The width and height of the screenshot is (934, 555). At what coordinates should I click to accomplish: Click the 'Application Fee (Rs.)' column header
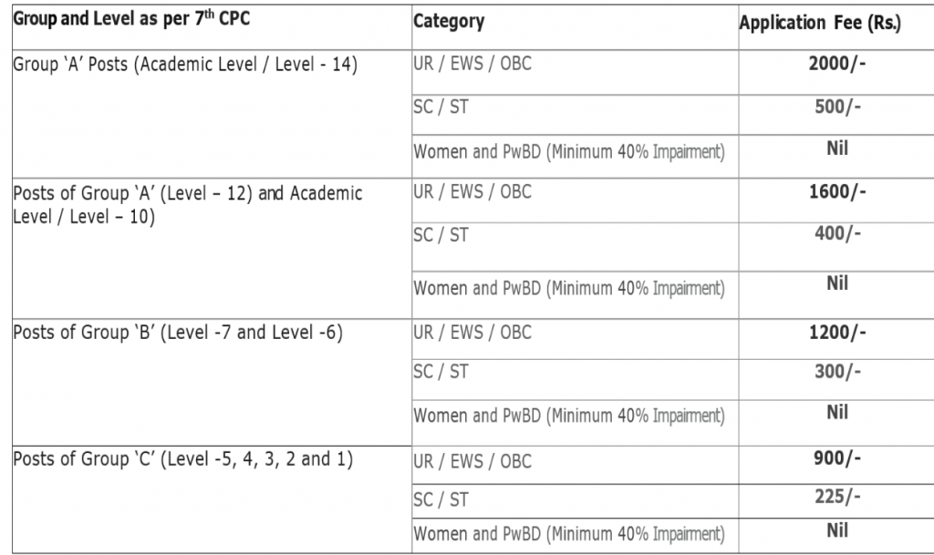pos(820,23)
